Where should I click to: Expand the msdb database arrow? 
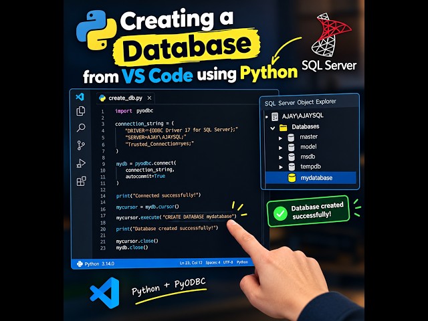tap(280, 158)
